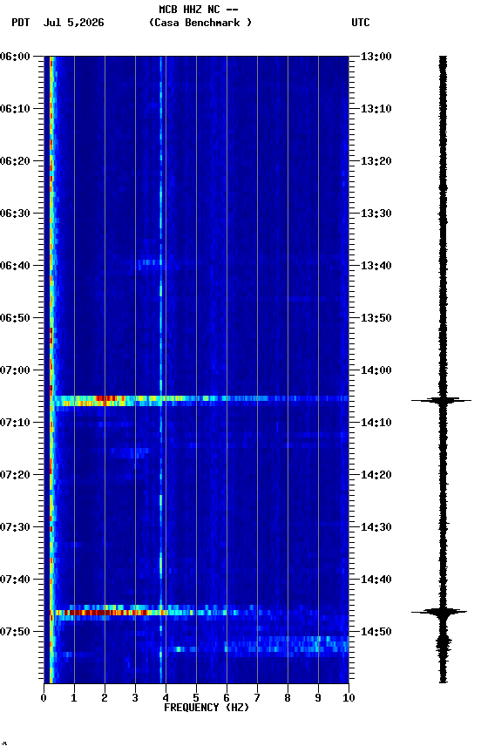Click the '07:40' PDT time label
The image size is (481, 753).
click(15, 580)
